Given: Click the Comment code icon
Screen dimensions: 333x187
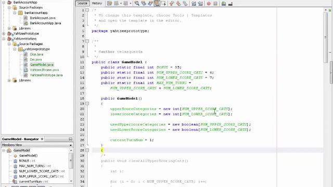Looking at the screenshot, I should point(224,4).
